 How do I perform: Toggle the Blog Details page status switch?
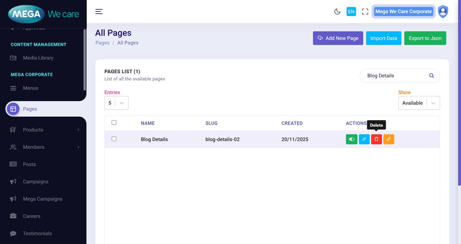pyautogui.click(x=352, y=139)
